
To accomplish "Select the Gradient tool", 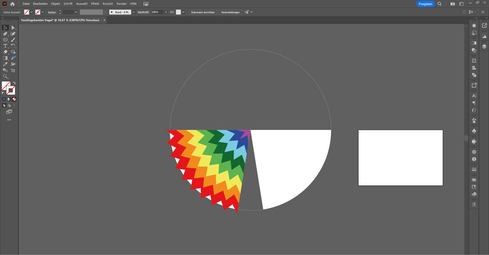I will [5, 58].
